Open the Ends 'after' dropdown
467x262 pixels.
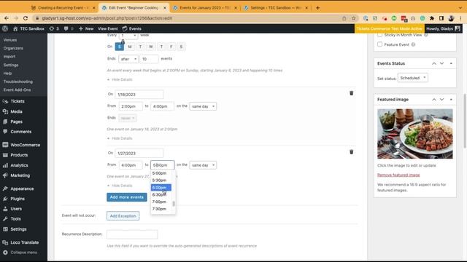pos(128,59)
